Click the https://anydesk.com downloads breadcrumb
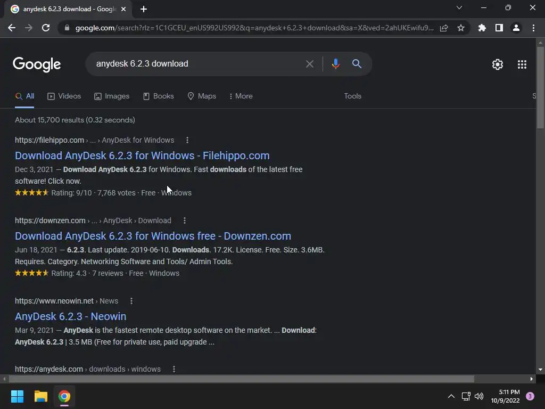545x409 pixels. click(88, 369)
